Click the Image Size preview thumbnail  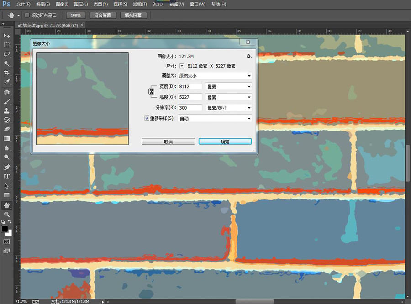[x=82, y=99]
